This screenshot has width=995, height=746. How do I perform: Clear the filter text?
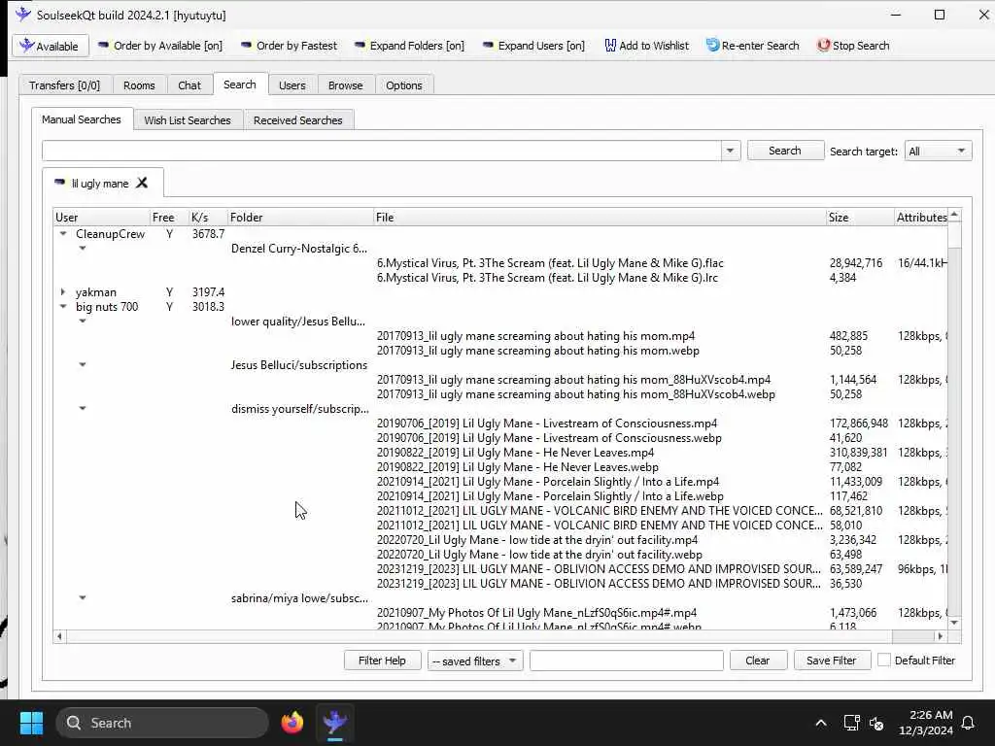(758, 661)
